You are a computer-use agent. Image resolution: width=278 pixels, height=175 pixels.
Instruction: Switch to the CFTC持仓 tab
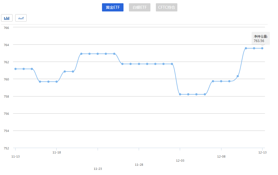click(x=166, y=7)
